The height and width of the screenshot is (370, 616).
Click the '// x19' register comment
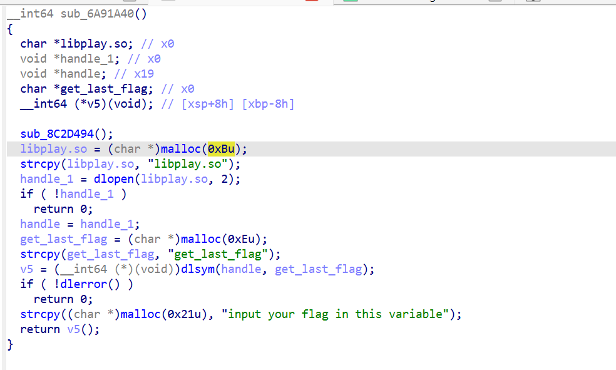pyautogui.click(x=134, y=74)
